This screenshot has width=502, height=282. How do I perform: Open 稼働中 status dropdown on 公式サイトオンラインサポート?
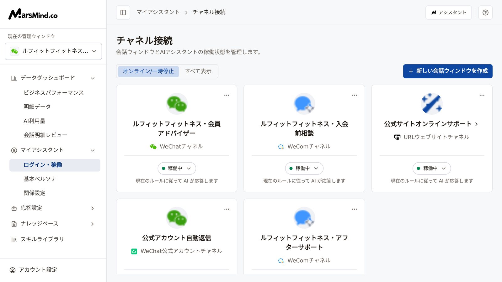coord(432,168)
